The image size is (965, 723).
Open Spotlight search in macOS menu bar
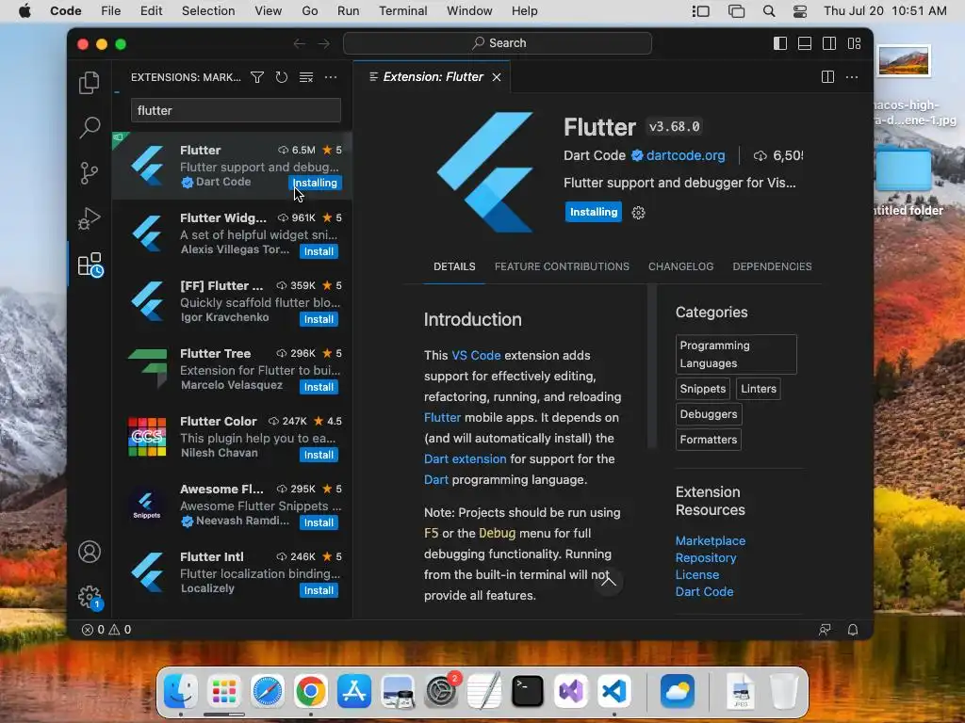769,11
